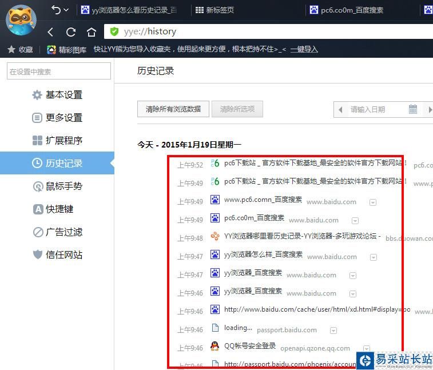Open 信任网站 in the sidebar
Image resolution: width=433 pixels, height=370 pixels.
pos(57,254)
